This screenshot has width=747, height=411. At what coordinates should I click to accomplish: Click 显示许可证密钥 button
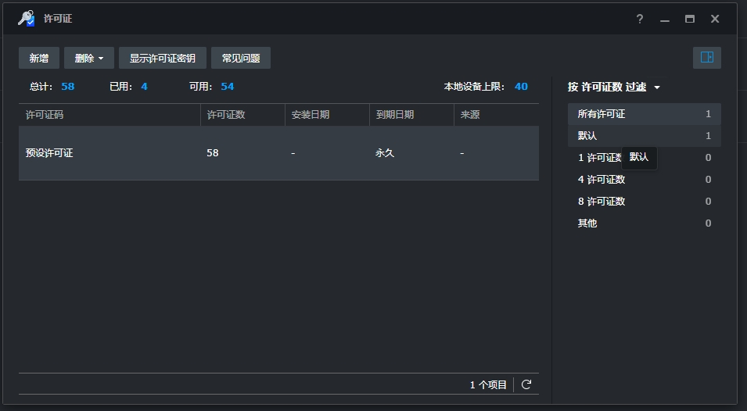[163, 58]
